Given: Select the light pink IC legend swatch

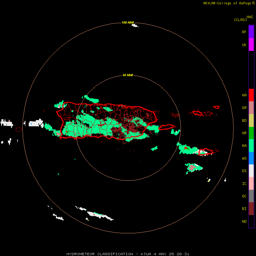Looking at the screenshot, I should pos(251,183).
